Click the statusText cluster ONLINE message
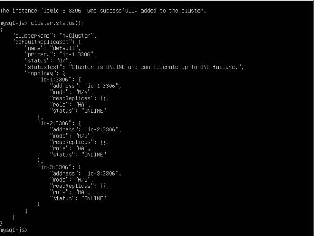This screenshot has width=314, height=236. (134, 67)
